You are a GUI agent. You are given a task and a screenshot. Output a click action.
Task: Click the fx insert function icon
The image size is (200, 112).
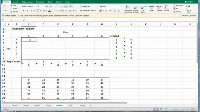pyautogui.click(x=24, y=20)
